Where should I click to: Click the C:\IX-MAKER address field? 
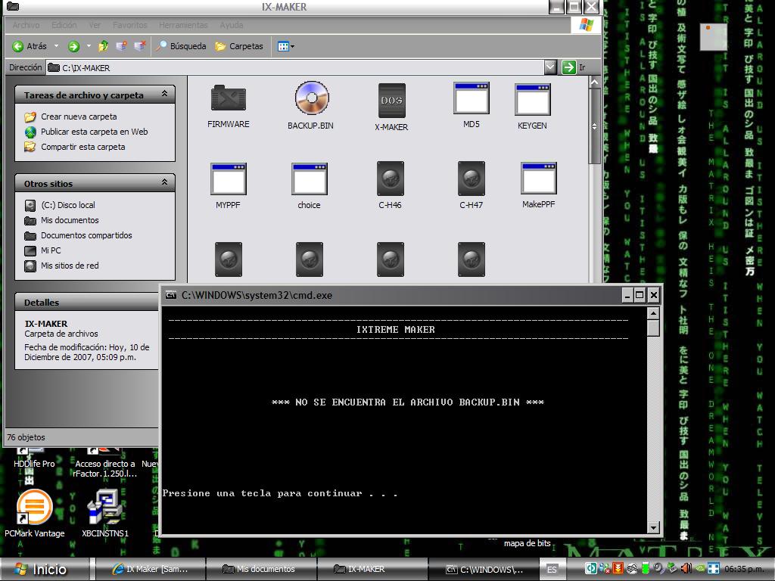point(296,67)
